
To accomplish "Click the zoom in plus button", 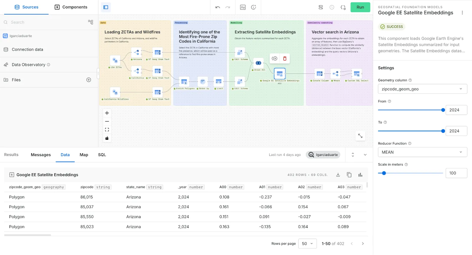I will (107, 113).
